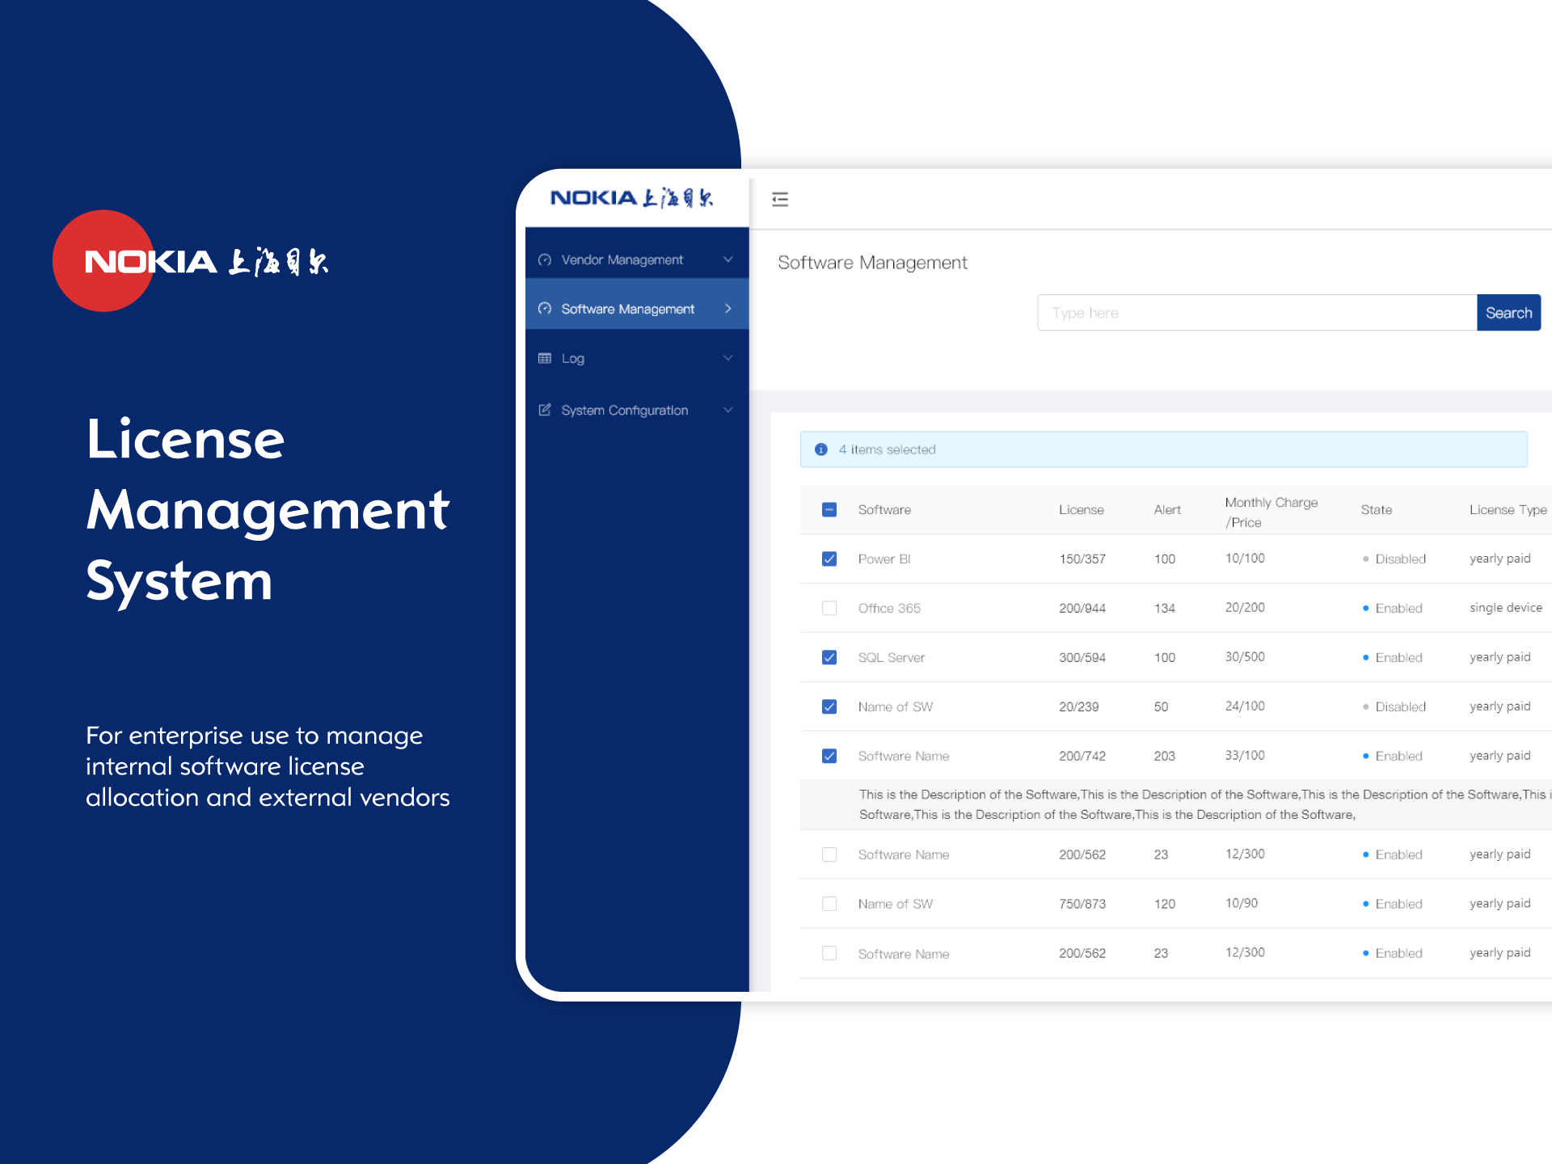This screenshot has height=1164, width=1552.
Task: Click the Alert column header
Action: click(x=1167, y=509)
